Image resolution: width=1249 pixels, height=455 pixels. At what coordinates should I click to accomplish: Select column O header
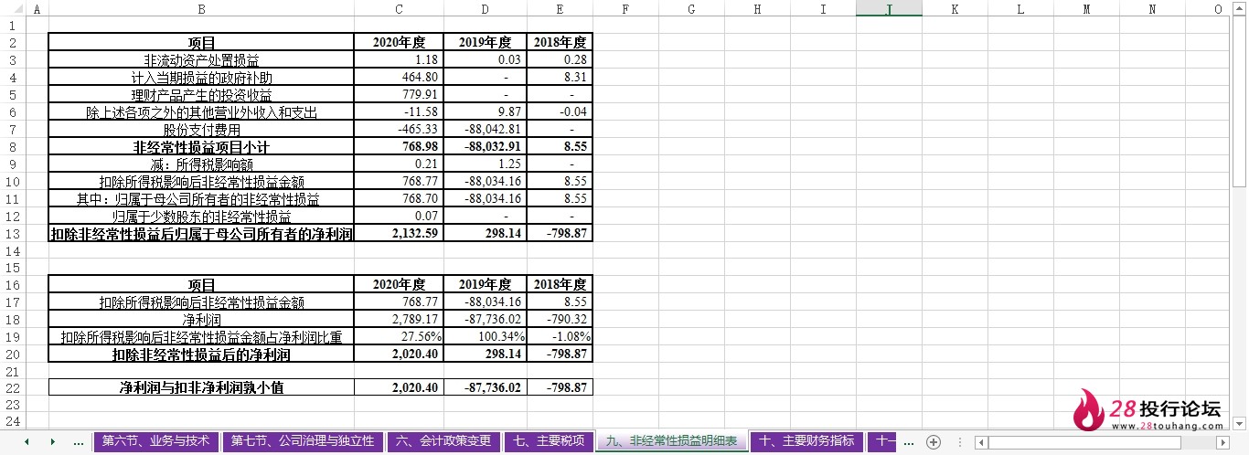click(x=1217, y=8)
